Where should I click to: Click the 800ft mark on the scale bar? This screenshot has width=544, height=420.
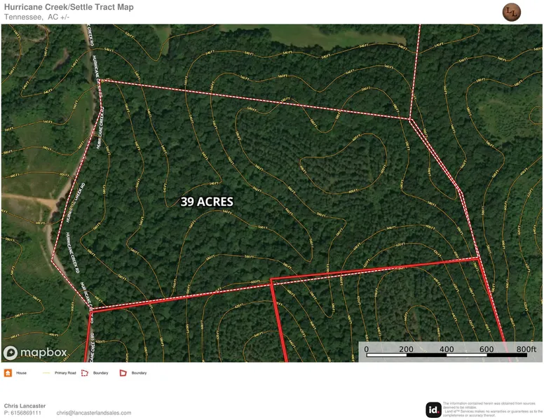[526, 349]
